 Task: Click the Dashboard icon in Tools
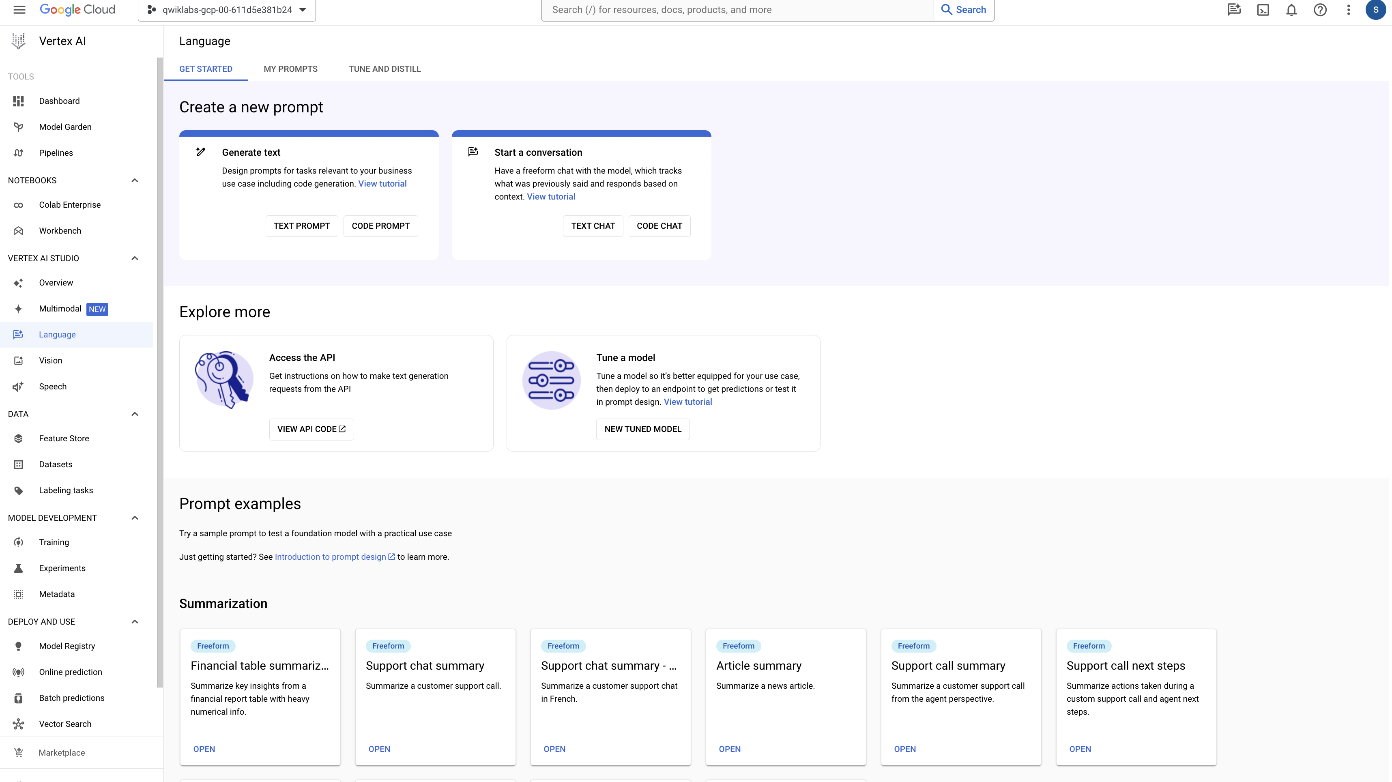[x=18, y=100]
